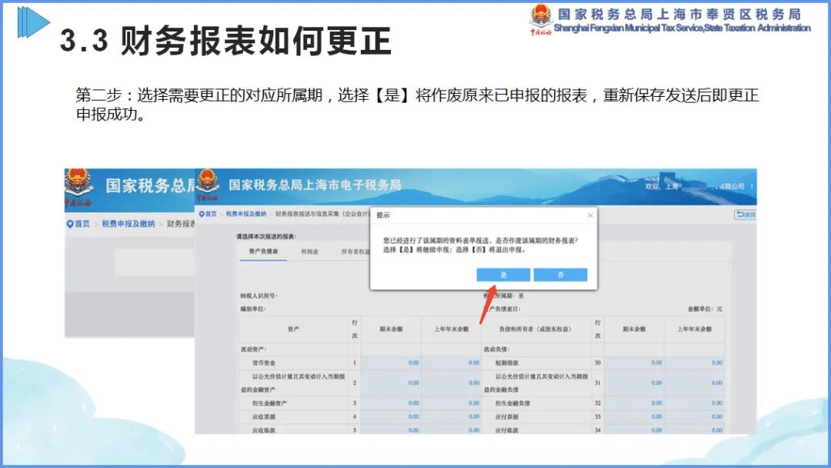The height and width of the screenshot is (468, 831).
Task: Click the tax emblem logo of the front window
Action: [208, 184]
